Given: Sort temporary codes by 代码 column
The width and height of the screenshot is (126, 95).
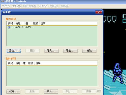Looking at the screenshot, I should 11,63.
